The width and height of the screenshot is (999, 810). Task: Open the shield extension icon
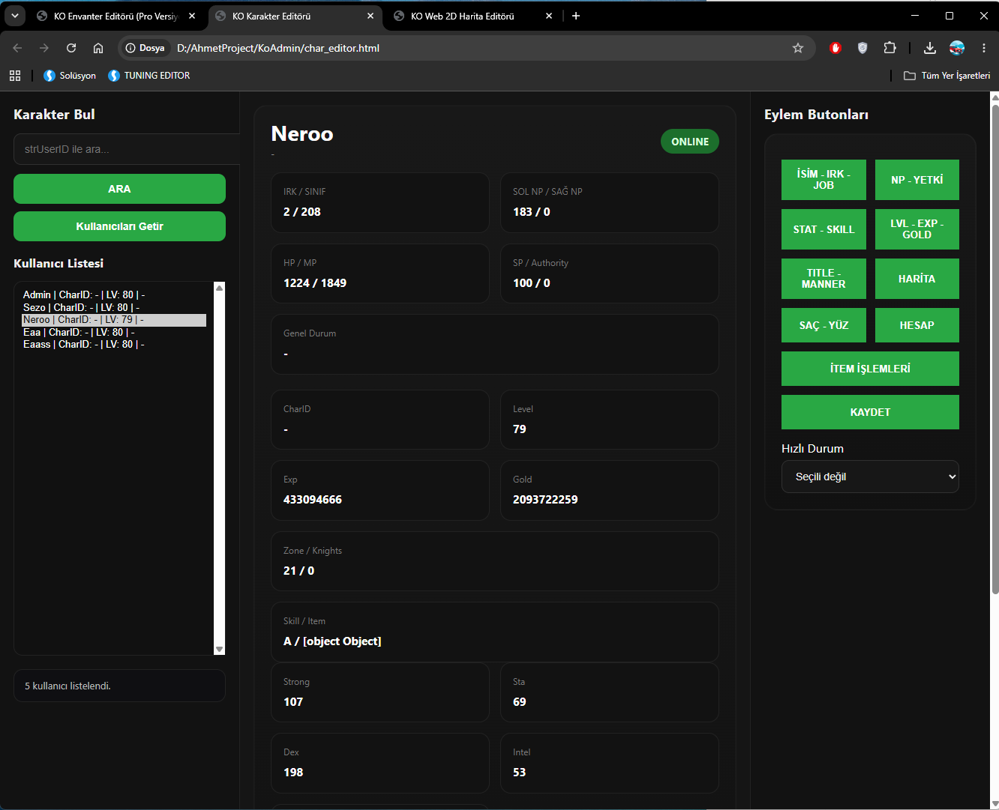point(862,48)
